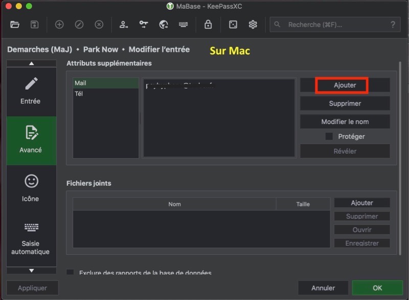
Task: Click the save database floppy icon
Action: tap(34, 24)
